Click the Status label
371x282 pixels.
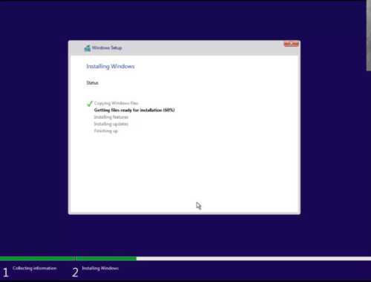tap(92, 83)
